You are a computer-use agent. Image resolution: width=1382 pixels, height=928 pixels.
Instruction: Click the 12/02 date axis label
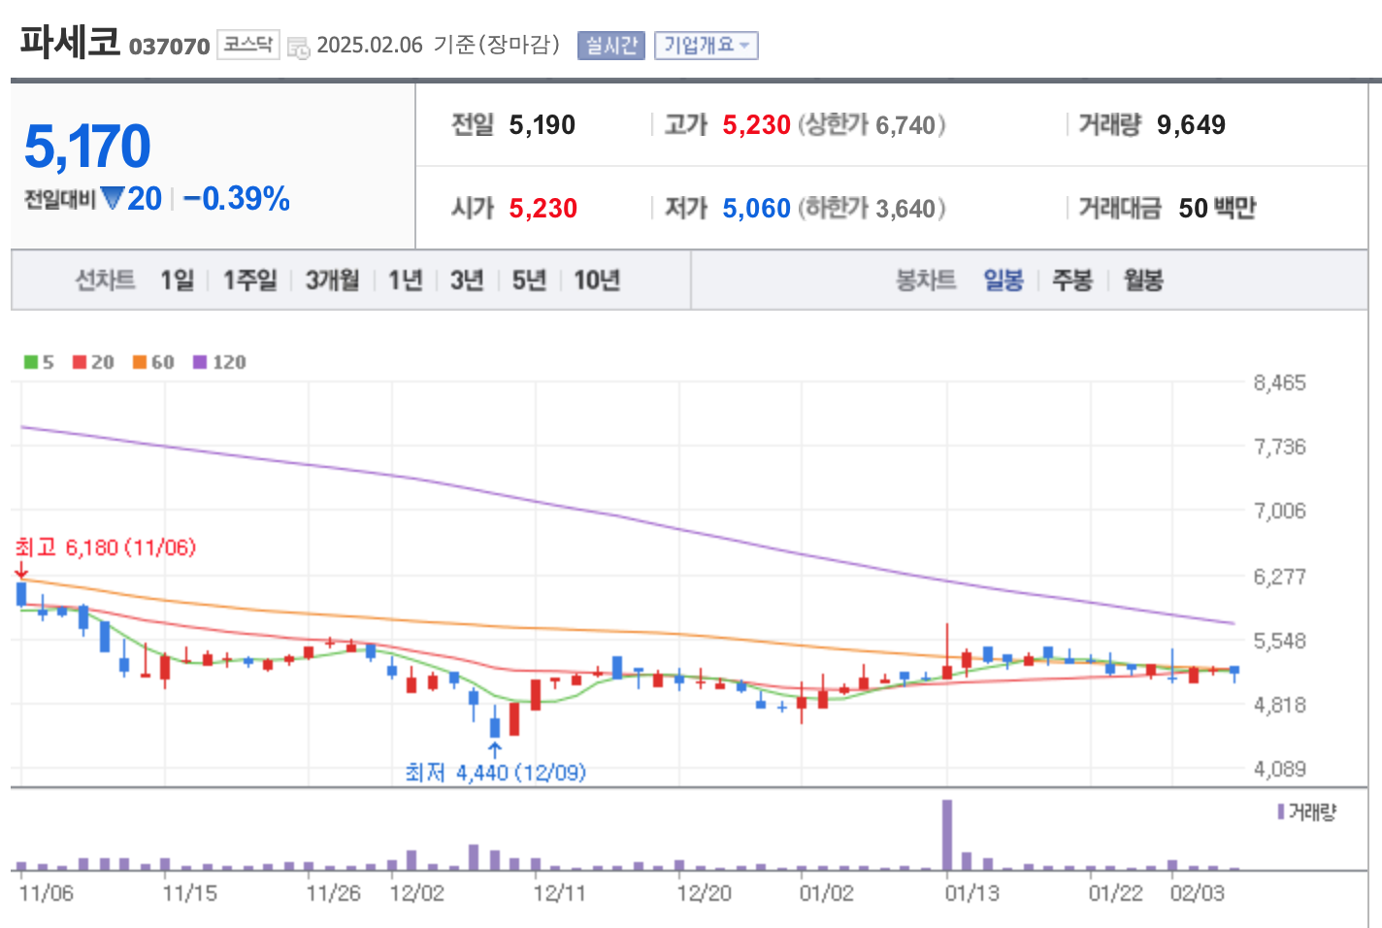416,893
